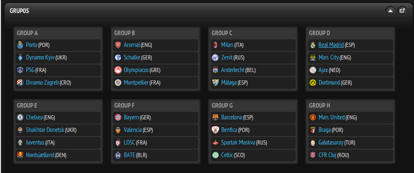Click the Galatasaray club crest icon

coord(312,143)
